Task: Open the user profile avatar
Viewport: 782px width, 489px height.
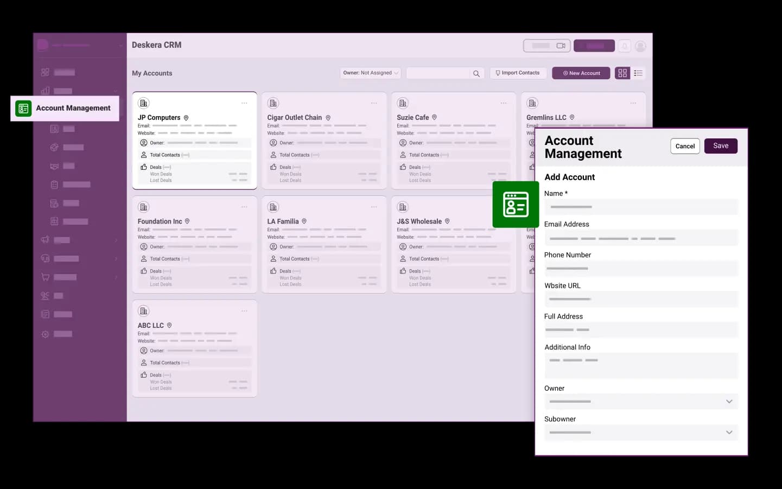Action: coord(640,46)
